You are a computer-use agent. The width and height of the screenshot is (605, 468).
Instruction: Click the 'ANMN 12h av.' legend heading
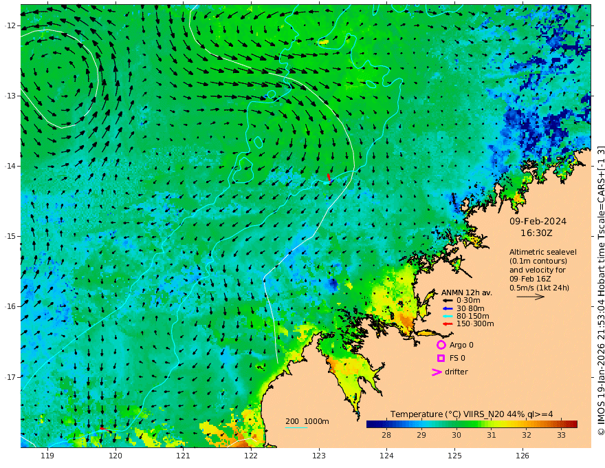(467, 292)
